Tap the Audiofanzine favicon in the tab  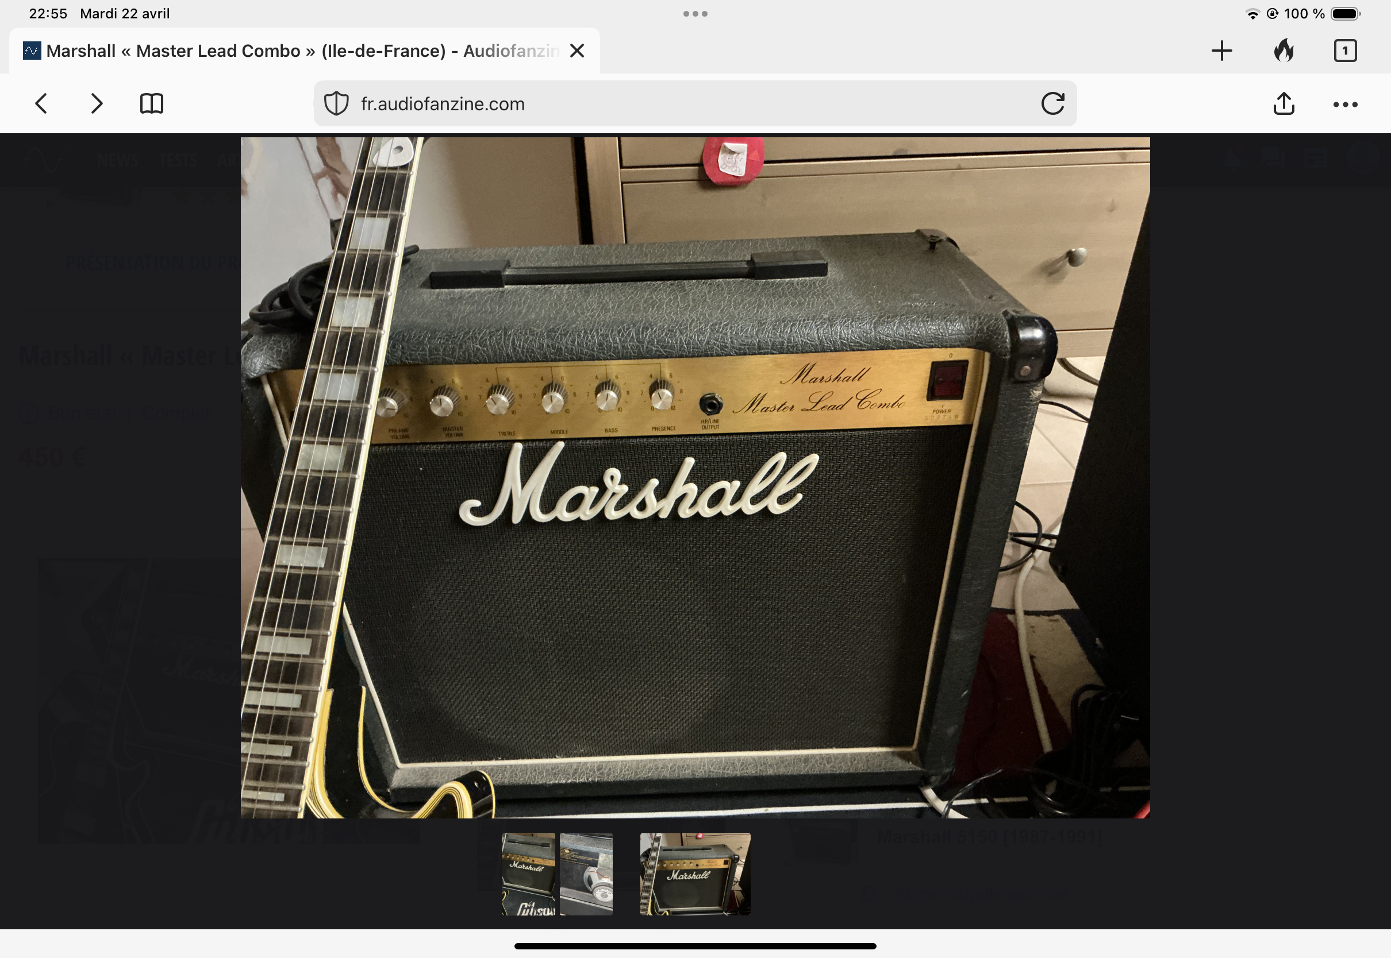pos(32,51)
